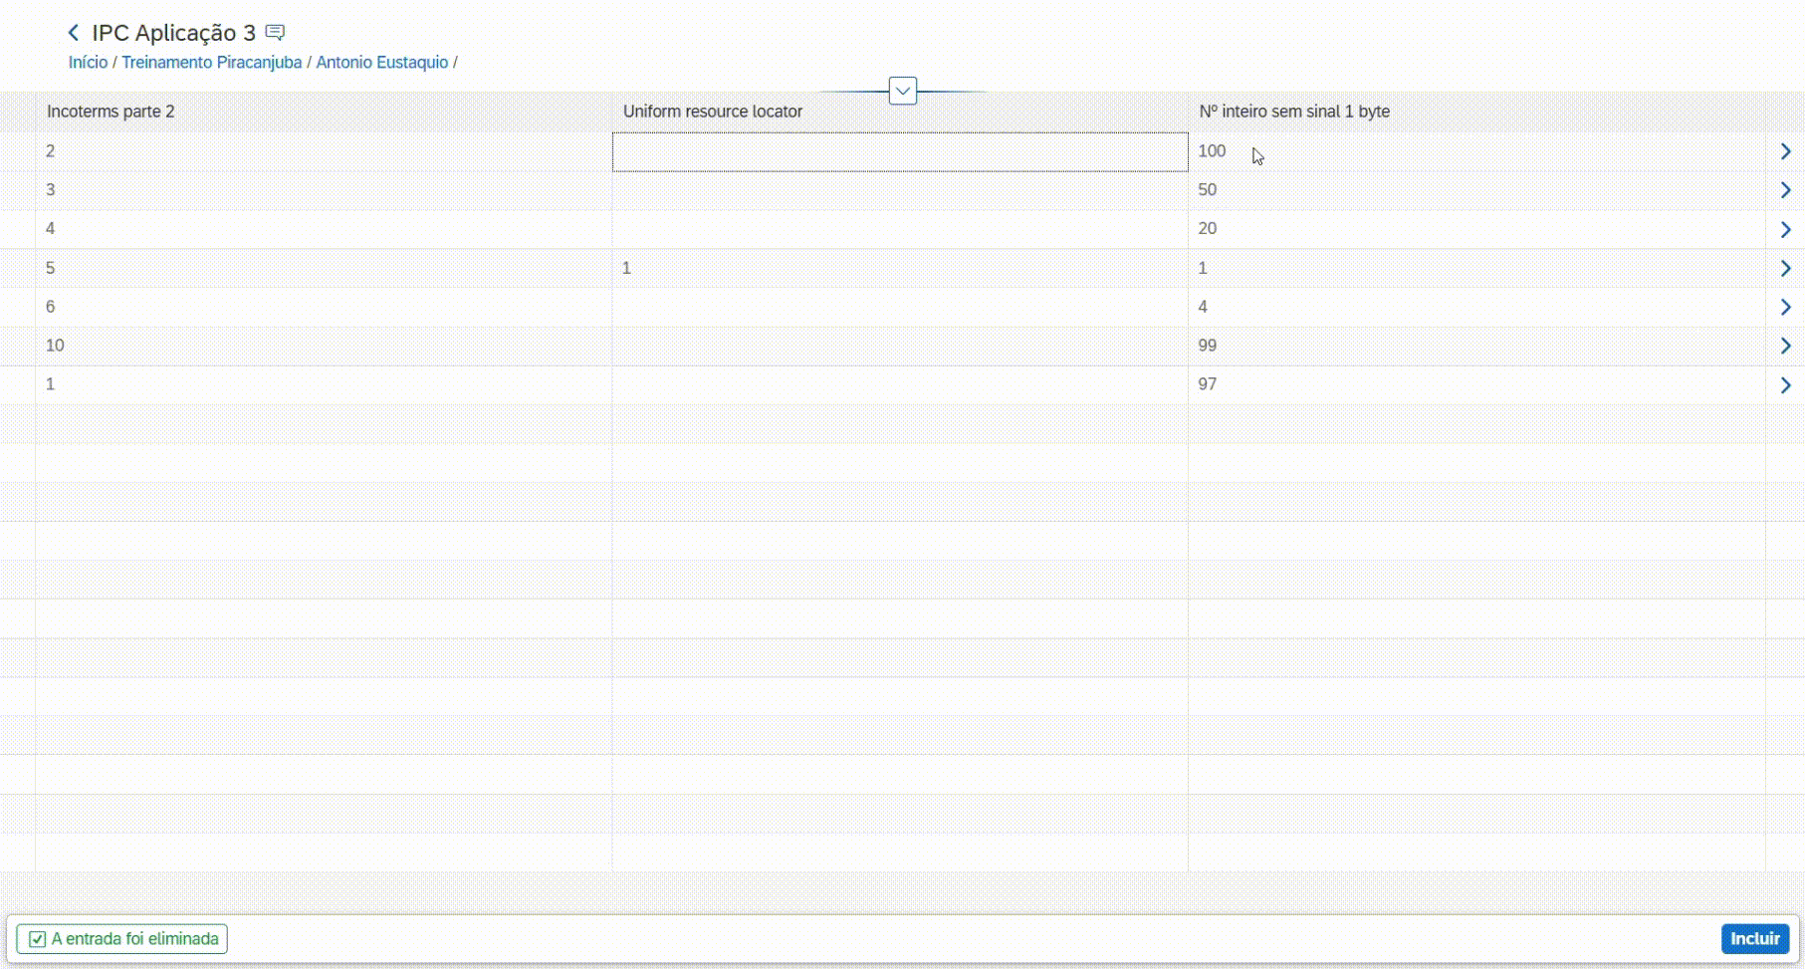Click the Início breadcrumb link

[88, 63]
